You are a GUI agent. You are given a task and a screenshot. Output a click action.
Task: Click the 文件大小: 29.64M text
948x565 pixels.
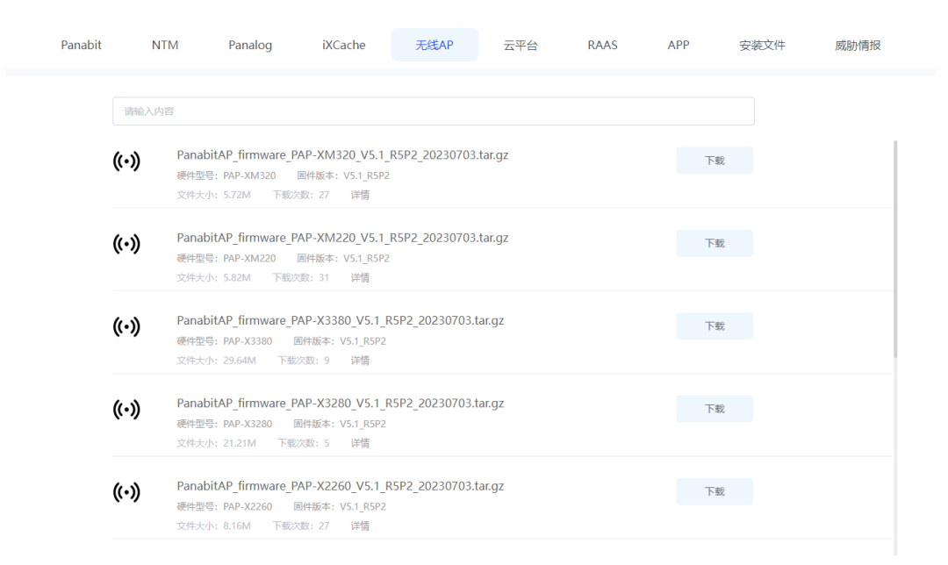point(217,361)
